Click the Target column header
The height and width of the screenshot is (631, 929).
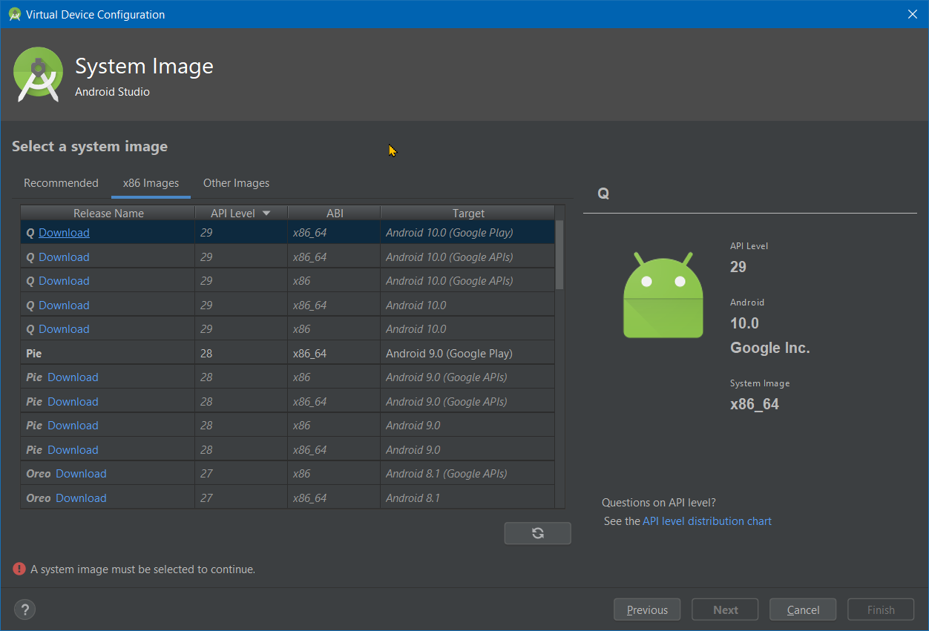coord(468,214)
